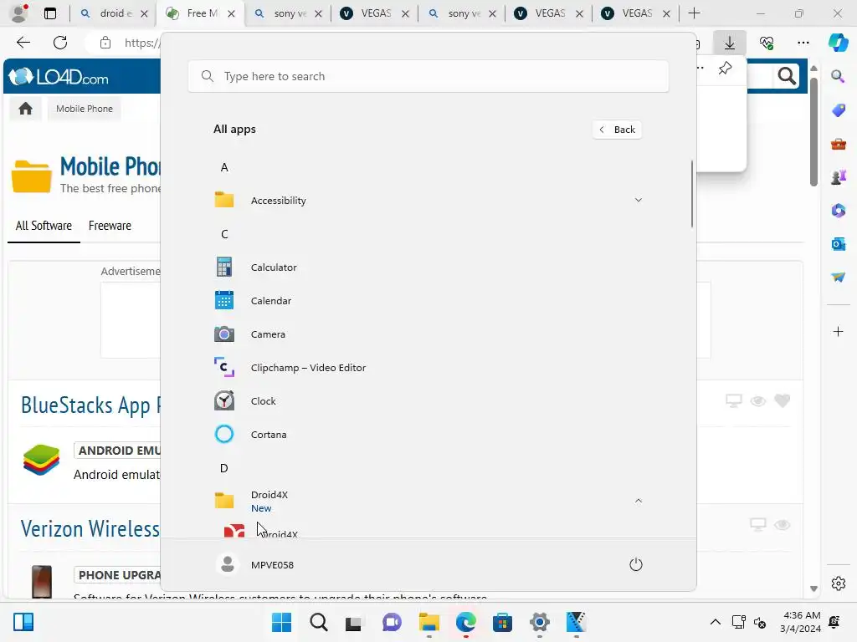857x642 pixels.
Task: Open the Clock app
Action: pos(428,401)
